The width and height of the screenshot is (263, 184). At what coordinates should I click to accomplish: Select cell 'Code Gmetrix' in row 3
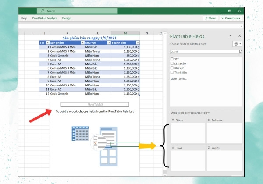[x=67, y=56]
